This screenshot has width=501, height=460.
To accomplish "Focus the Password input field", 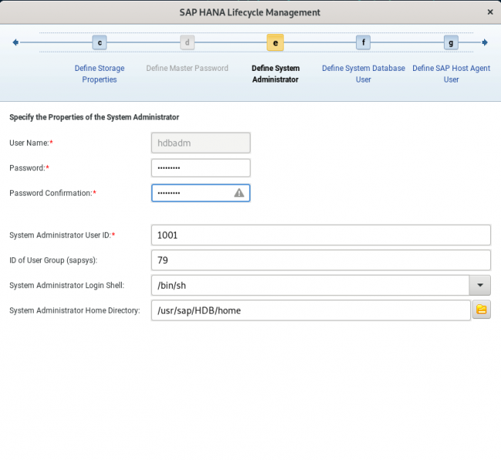I will (x=200, y=168).
